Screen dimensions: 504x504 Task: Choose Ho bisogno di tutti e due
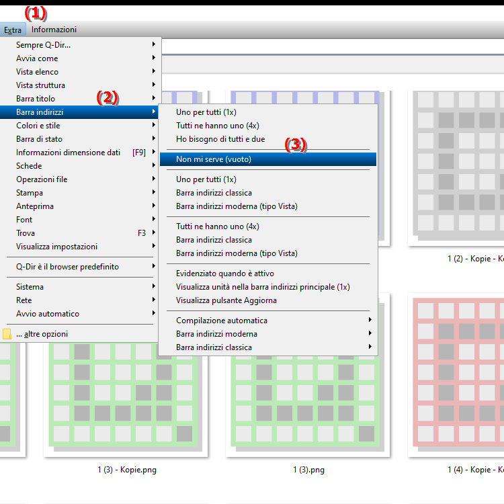click(x=220, y=139)
